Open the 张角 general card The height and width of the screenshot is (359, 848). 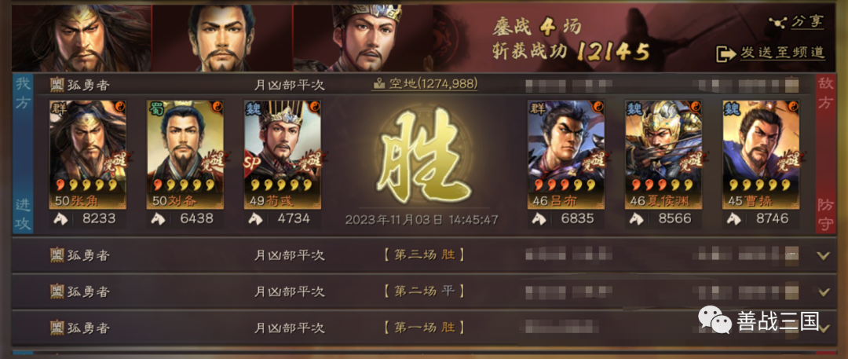pyautogui.click(x=88, y=154)
